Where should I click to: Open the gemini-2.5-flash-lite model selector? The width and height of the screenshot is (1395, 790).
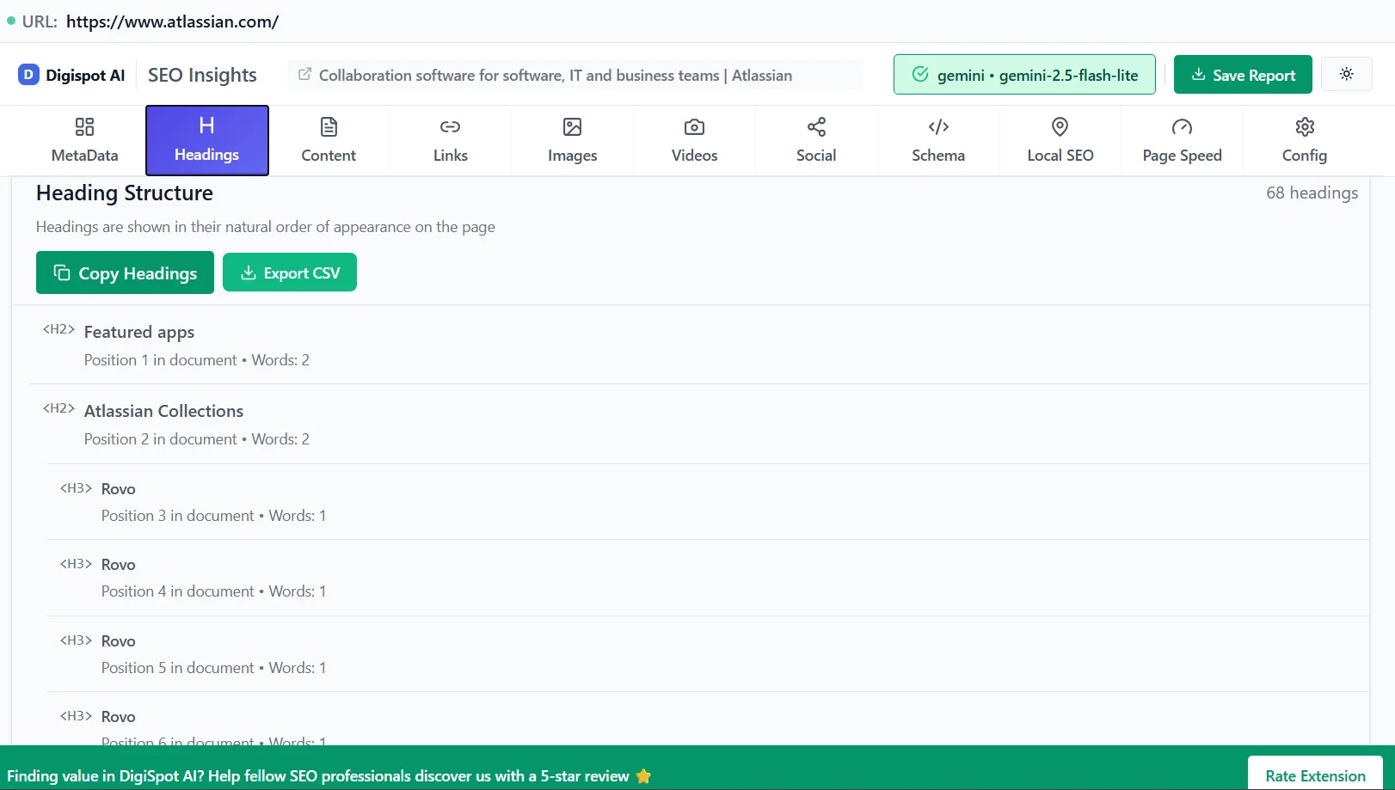point(1023,75)
